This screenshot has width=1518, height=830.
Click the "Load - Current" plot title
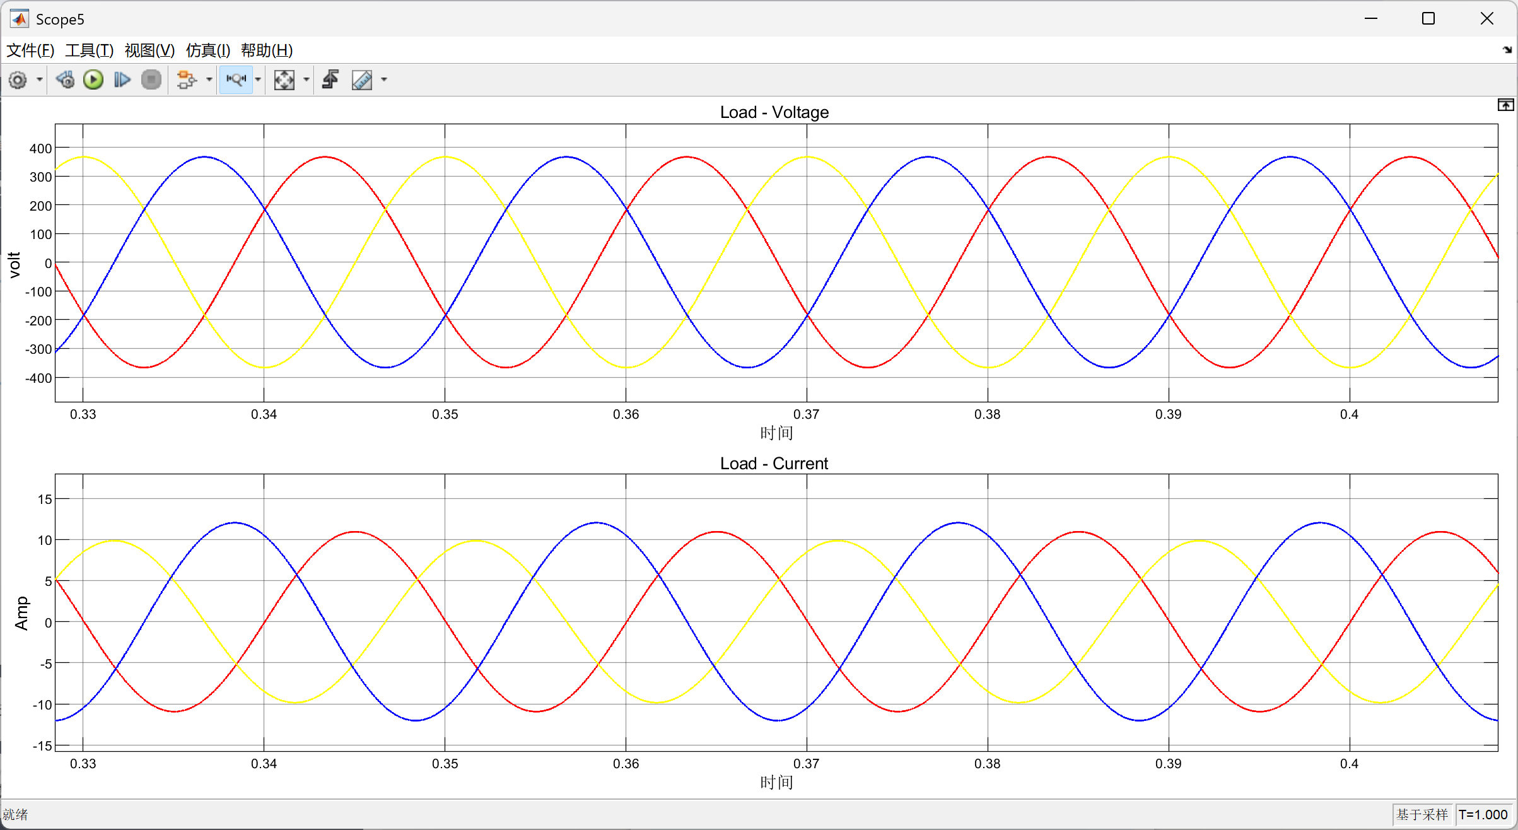click(x=774, y=464)
